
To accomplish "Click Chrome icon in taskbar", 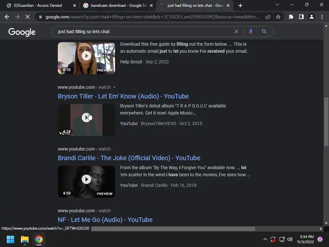I will pyautogui.click(x=39, y=239).
